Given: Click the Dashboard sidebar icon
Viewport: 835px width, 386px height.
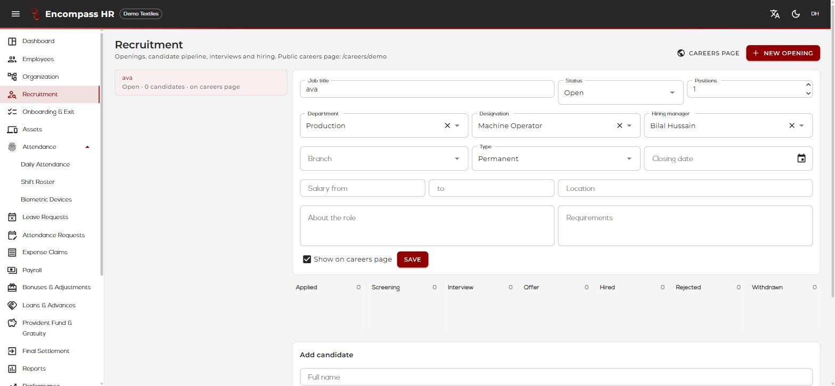Looking at the screenshot, I should (x=12, y=41).
